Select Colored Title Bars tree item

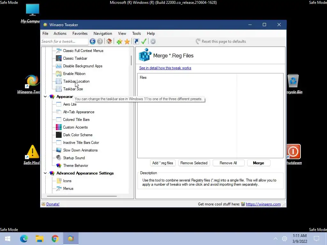point(76,120)
